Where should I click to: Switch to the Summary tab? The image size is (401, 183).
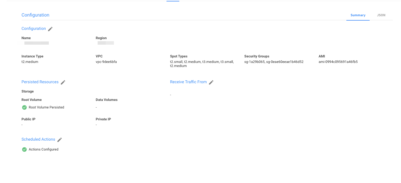[x=358, y=15]
